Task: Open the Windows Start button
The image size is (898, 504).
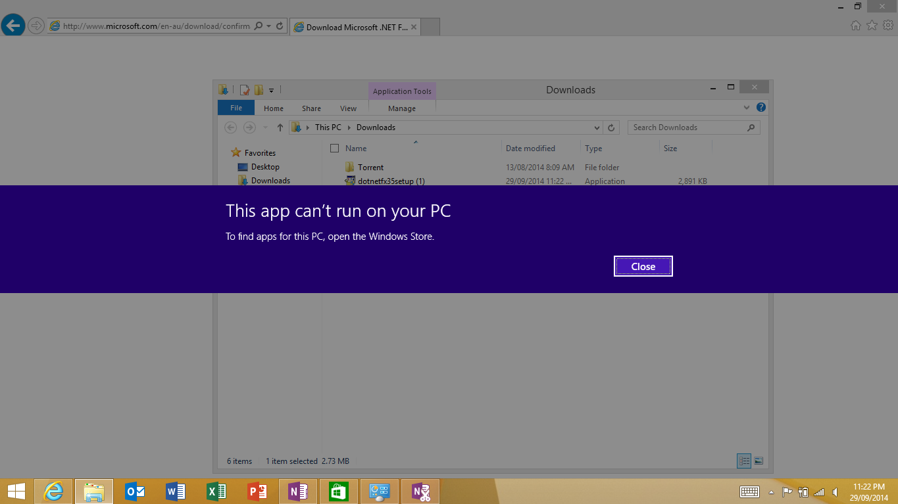Action: (x=16, y=492)
